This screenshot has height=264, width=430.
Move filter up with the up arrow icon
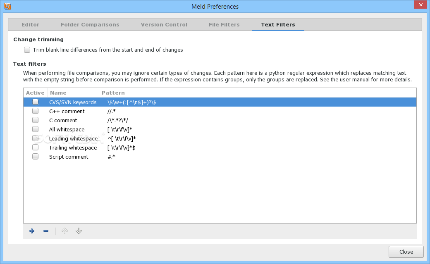(x=64, y=231)
